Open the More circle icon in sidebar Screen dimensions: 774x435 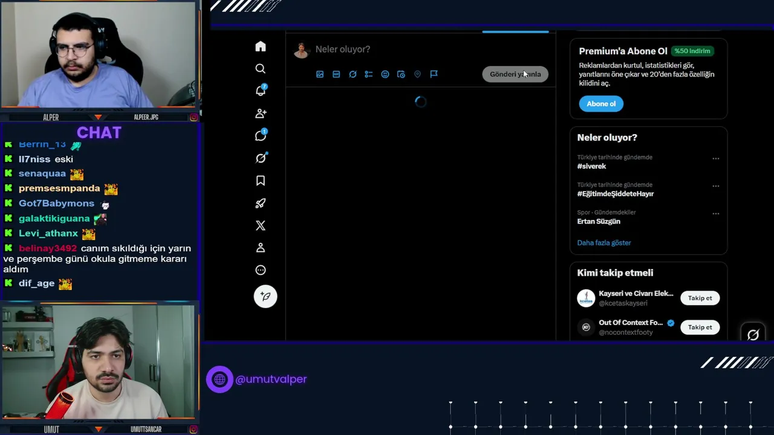(x=261, y=270)
